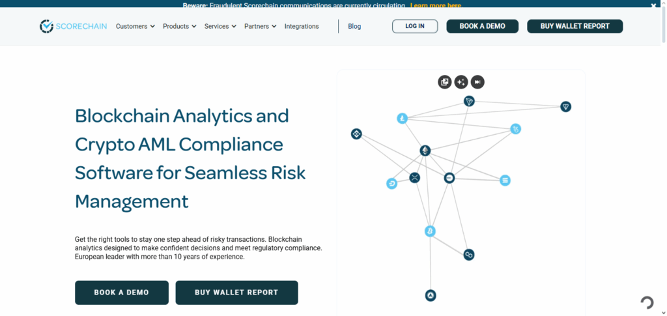This screenshot has width=667, height=316.
Task: Click the Bitcoin node in the graph
Action: pyautogui.click(x=430, y=231)
